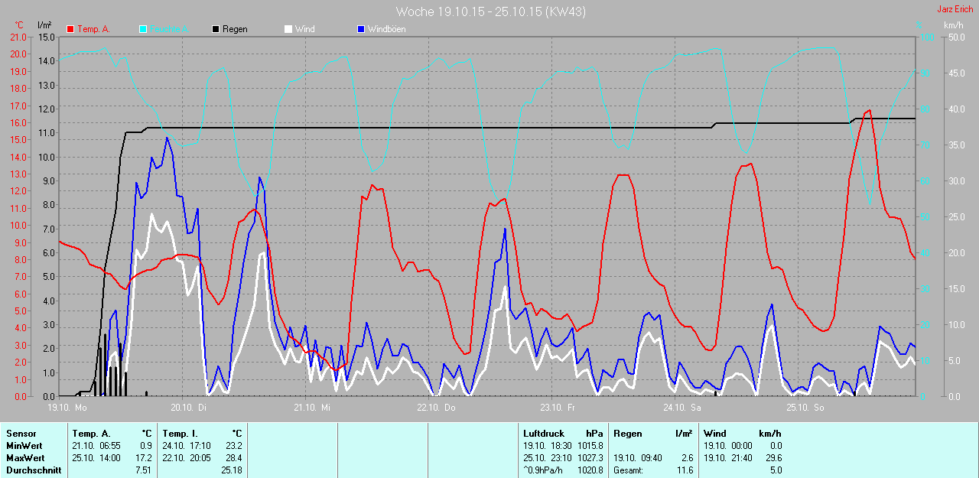The height and width of the screenshot is (478, 979).
Task: Click the average outside temperature value 7.51
Action: tap(144, 470)
